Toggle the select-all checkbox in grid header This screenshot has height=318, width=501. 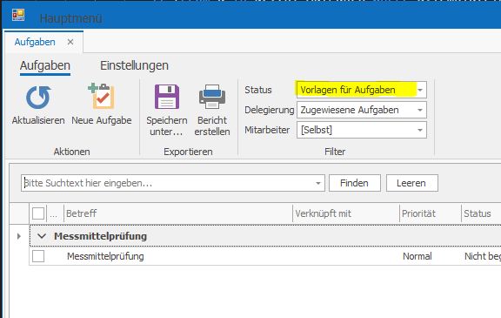(38, 213)
